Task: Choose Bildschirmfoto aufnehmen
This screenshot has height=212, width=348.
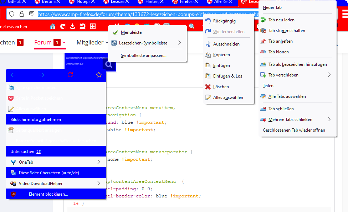Action: click(x=56, y=119)
